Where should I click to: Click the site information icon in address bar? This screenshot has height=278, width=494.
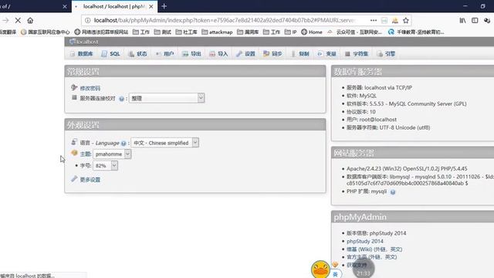coord(88,21)
